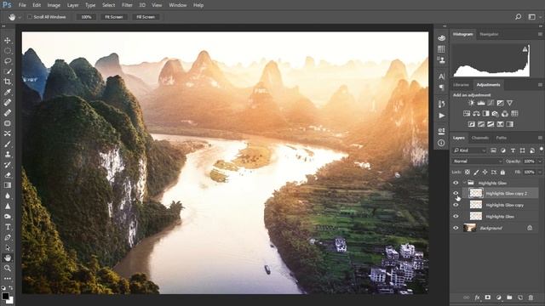The width and height of the screenshot is (545, 306).
Task: Open the Adjustments panel menu
Action: tap(540, 85)
